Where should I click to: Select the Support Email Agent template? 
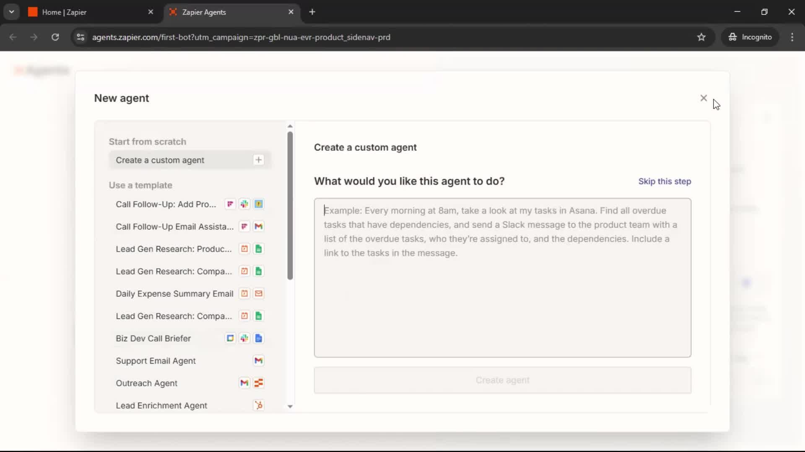[x=190, y=360]
